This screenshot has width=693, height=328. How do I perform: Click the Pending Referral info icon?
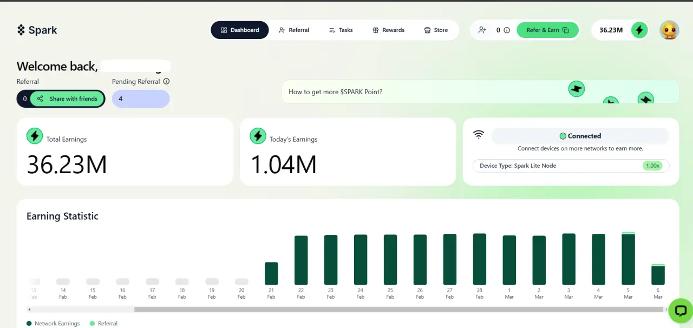(x=166, y=81)
